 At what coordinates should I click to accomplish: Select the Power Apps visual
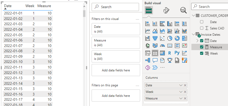point(148,68)
